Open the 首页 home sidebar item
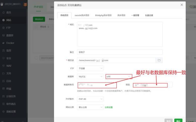Screen dimensions: 196x122 coord(9,12)
